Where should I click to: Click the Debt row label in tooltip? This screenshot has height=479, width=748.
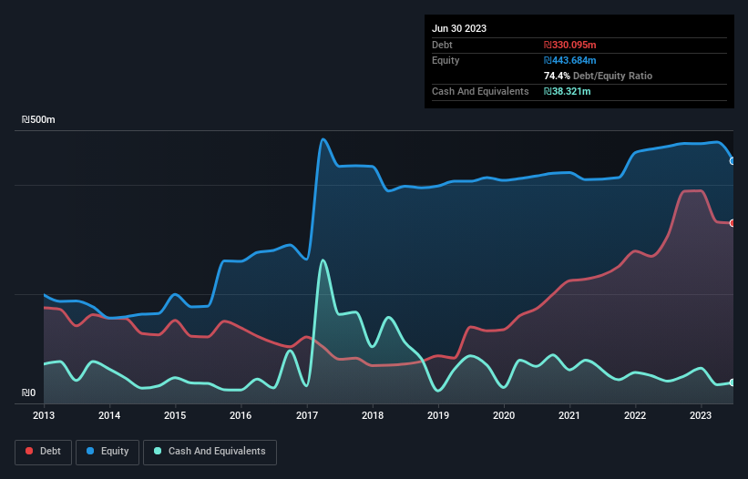(442, 45)
